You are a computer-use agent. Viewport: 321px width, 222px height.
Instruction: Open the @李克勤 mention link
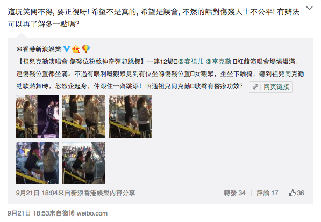point(218,62)
